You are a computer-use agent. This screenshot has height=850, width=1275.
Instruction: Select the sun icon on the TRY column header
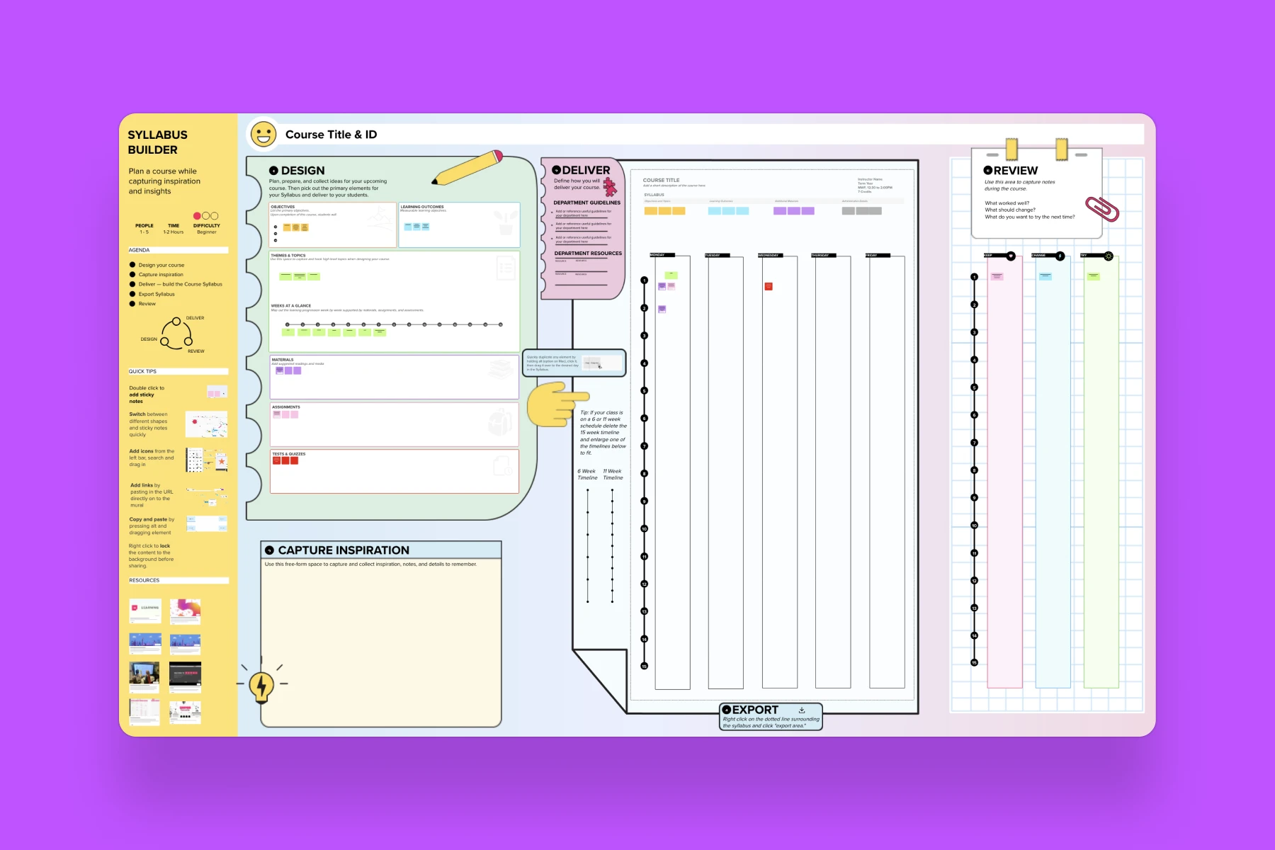click(x=1109, y=255)
